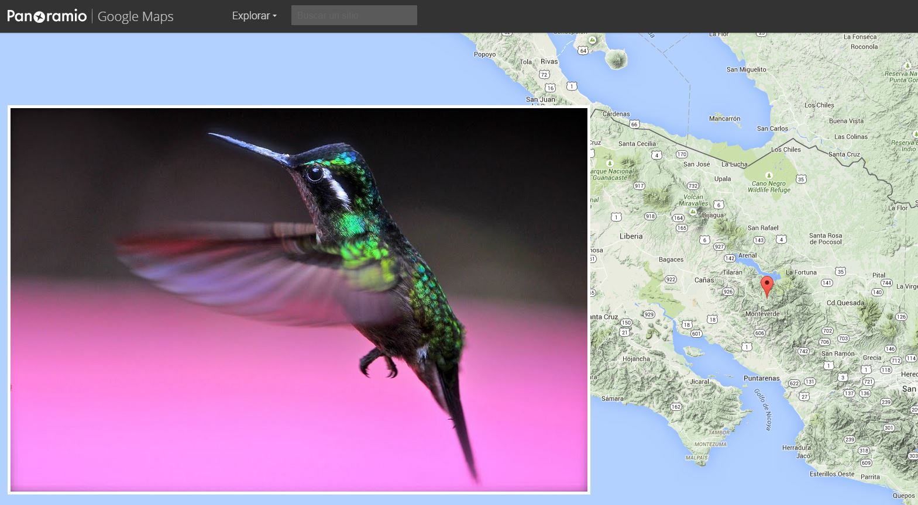
Task: Click the Jicaral map label
Action: tap(699, 382)
